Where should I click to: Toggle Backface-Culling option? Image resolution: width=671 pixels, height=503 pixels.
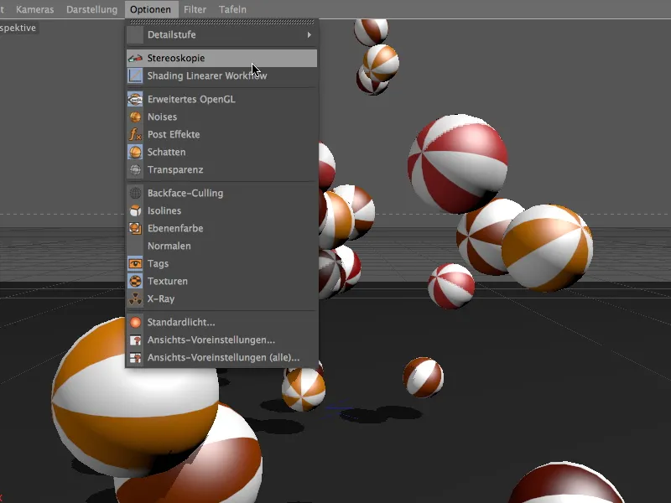[221, 193]
